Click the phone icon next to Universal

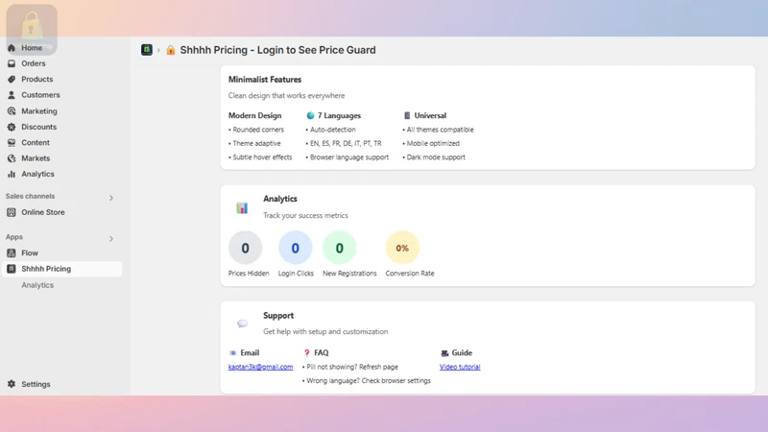click(x=407, y=115)
